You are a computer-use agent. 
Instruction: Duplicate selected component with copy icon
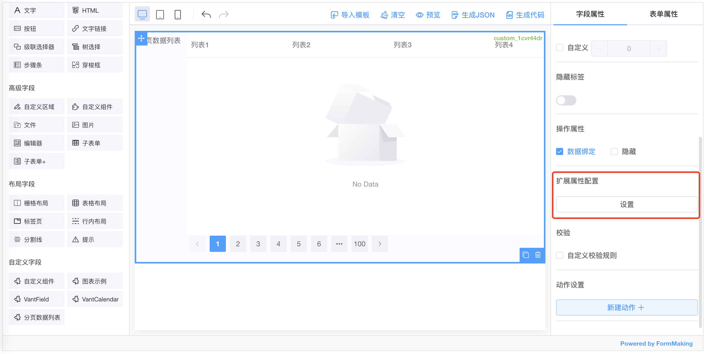click(x=526, y=255)
